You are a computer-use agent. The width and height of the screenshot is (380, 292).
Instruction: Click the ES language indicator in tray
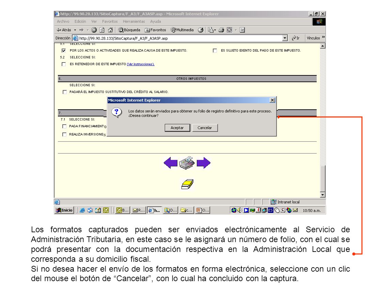271,210
